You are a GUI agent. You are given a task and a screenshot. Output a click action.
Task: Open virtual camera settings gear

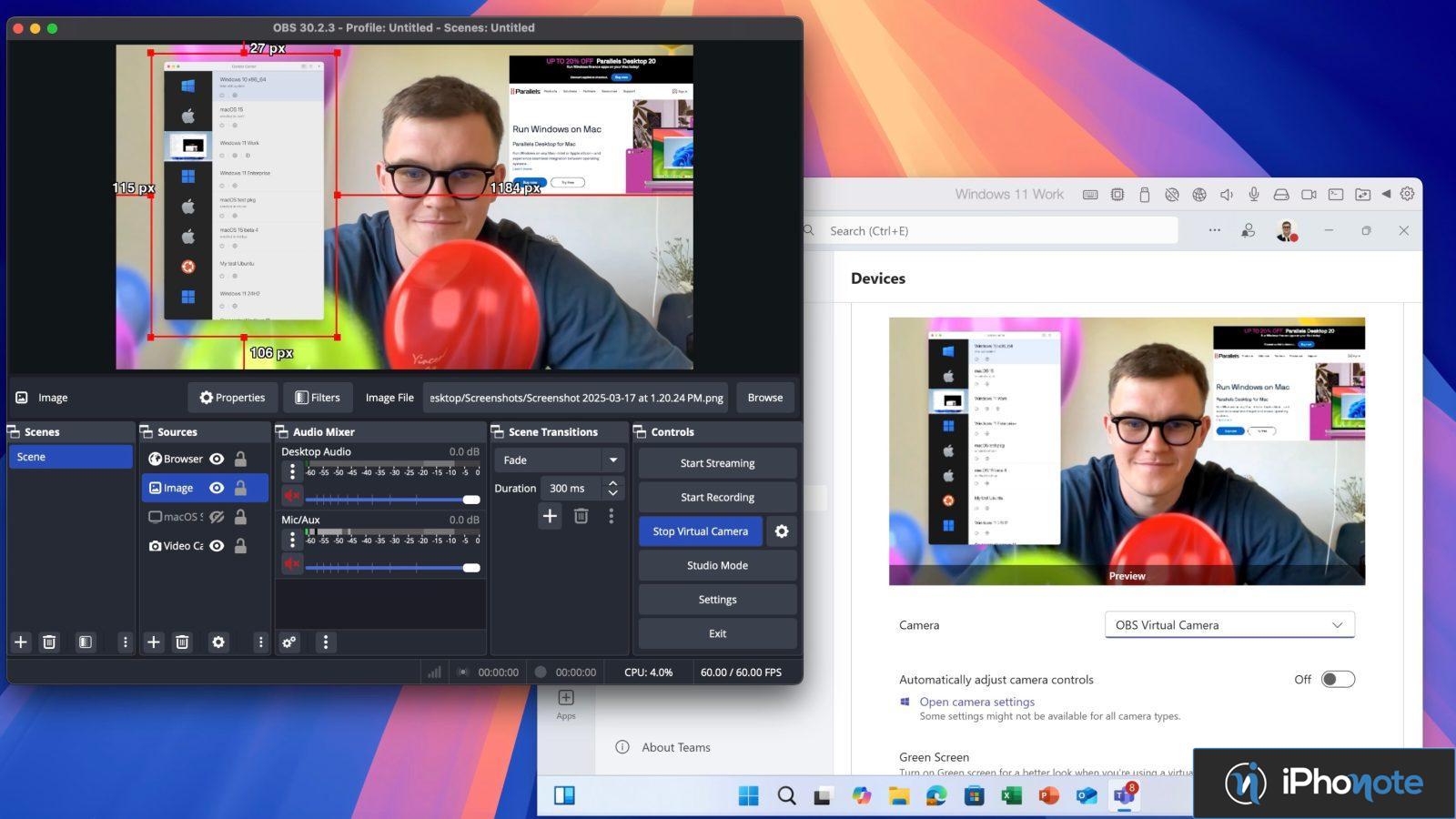(782, 531)
